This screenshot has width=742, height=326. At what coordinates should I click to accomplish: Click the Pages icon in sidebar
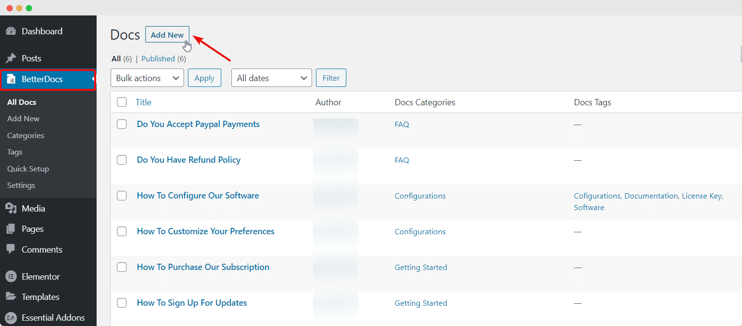11,228
